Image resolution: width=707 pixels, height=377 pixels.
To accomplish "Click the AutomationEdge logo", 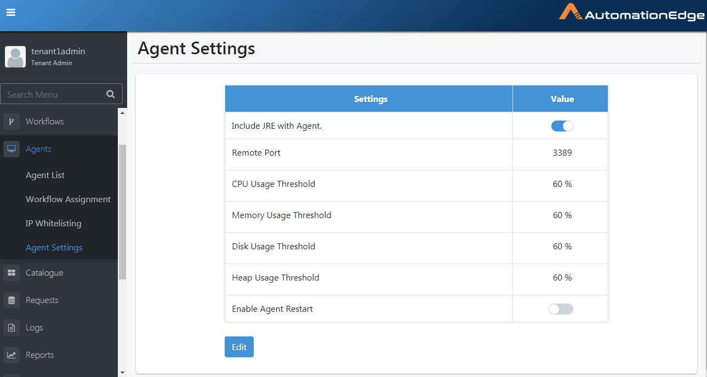I will pos(631,13).
